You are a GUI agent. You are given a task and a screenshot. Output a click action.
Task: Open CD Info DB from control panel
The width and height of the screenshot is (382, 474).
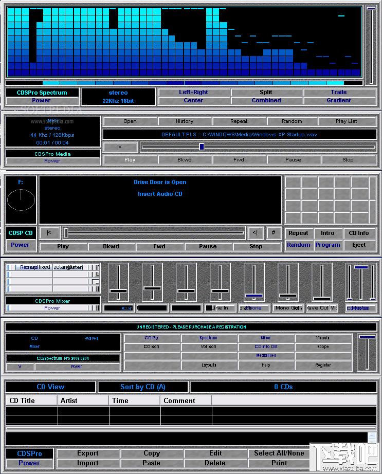[x=266, y=347]
